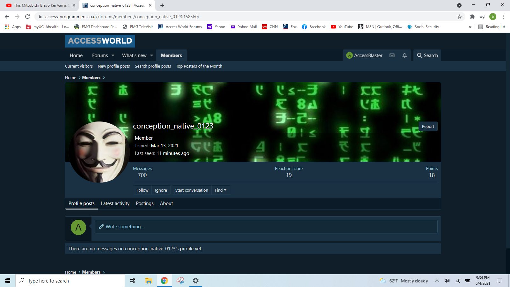Open the YouTube bookmark

pos(342,27)
